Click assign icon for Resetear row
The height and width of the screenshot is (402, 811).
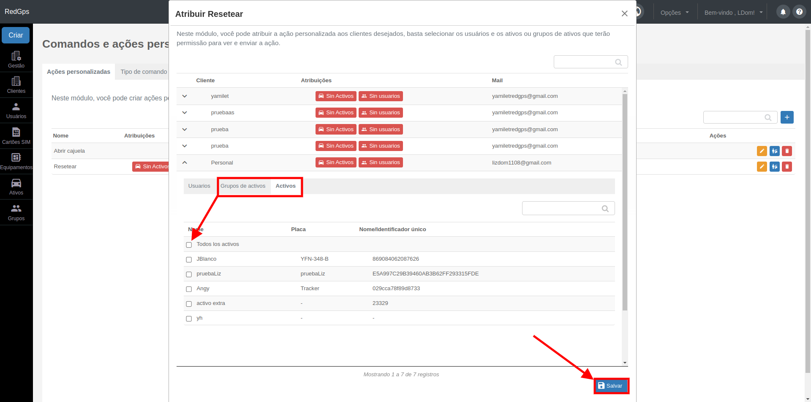coord(775,167)
